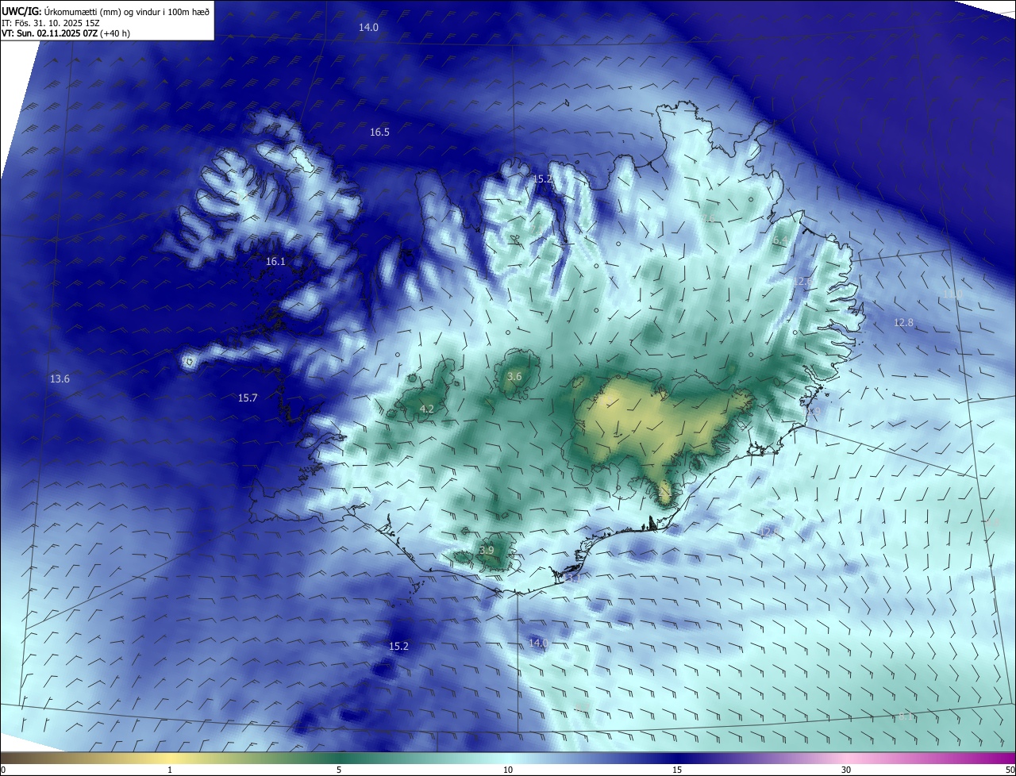Click the "0" tick on the color scale
This screenshot has height=776, width=1016.
click(2, 770)
